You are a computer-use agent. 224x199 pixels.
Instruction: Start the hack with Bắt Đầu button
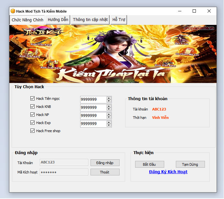pyautogui.click(x=150, y=164)
